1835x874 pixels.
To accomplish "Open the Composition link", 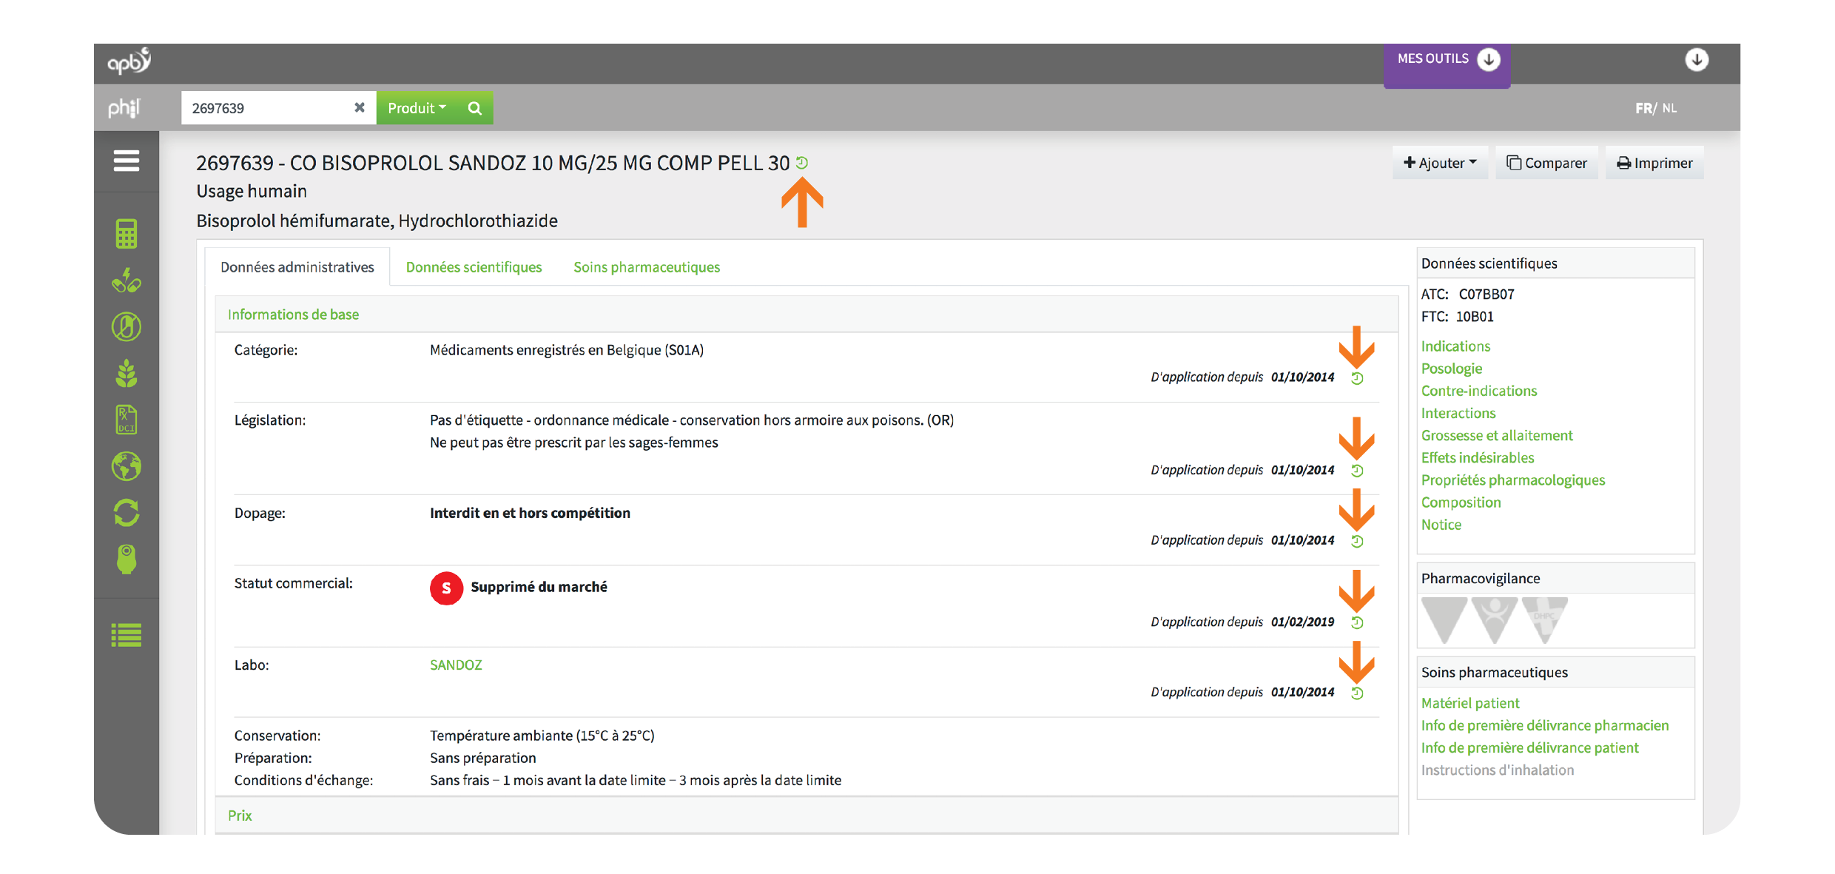I will click(1461, 502).
